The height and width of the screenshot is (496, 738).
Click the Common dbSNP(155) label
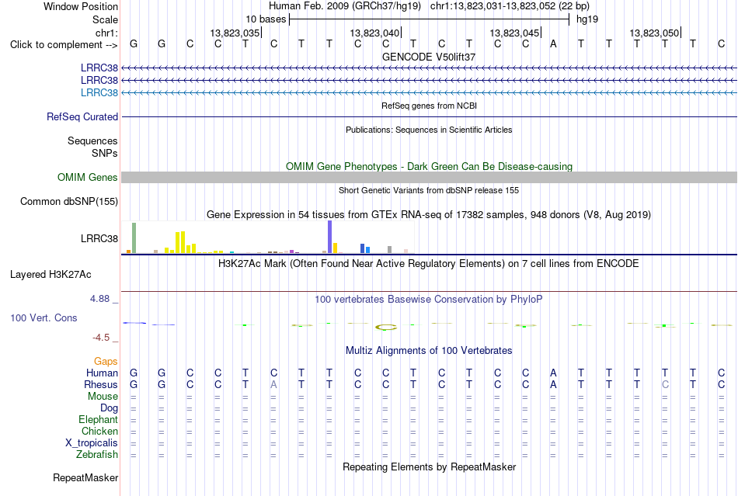[69, 201]
